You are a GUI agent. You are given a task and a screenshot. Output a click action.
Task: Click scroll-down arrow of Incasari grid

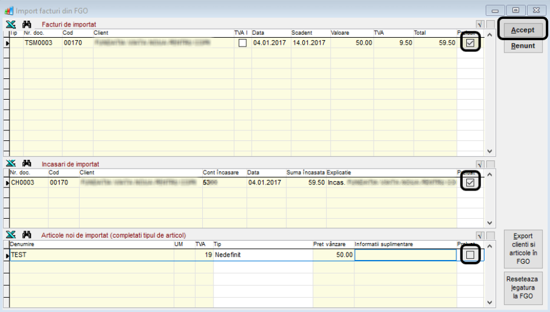(x=489, y=223)
